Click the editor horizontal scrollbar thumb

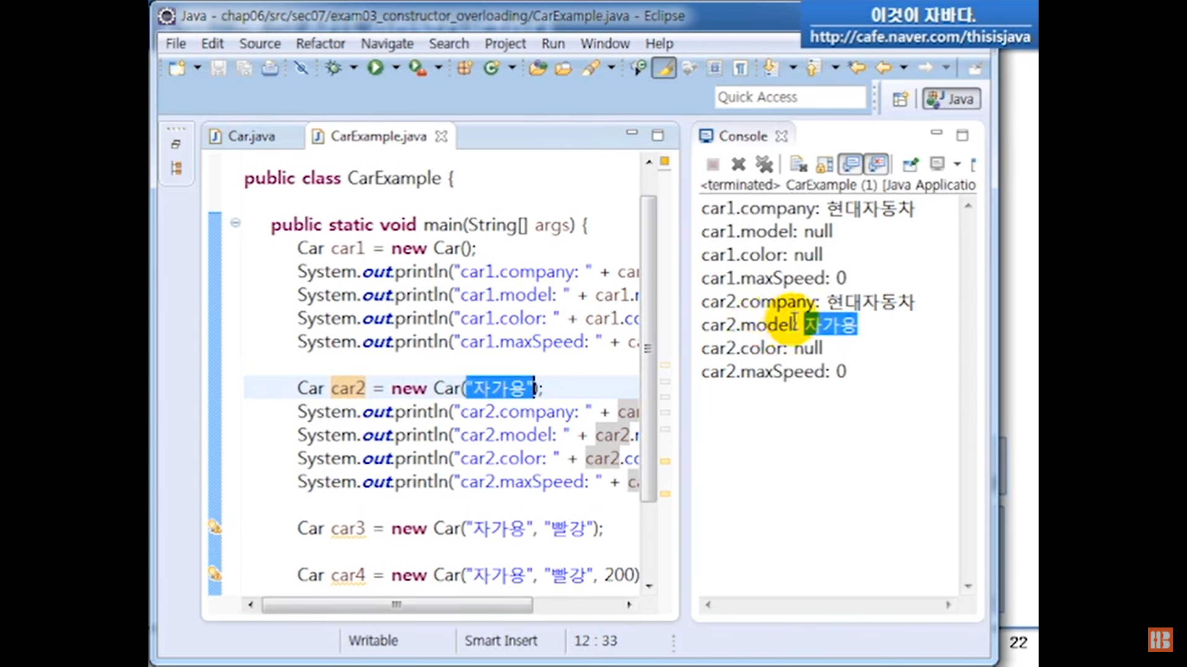[x=397, y=605]
